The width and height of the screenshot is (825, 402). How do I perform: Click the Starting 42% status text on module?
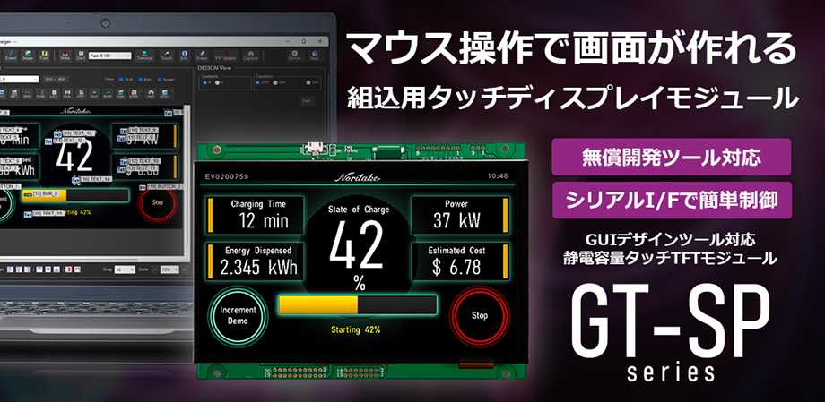[356, 330]
